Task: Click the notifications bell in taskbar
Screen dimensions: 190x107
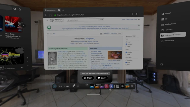Action: click(x=74, y=86)
